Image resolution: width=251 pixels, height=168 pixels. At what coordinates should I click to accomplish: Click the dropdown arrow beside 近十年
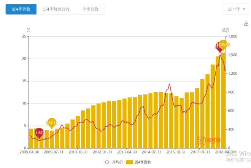pyautogui.click(x=244, y=9)
